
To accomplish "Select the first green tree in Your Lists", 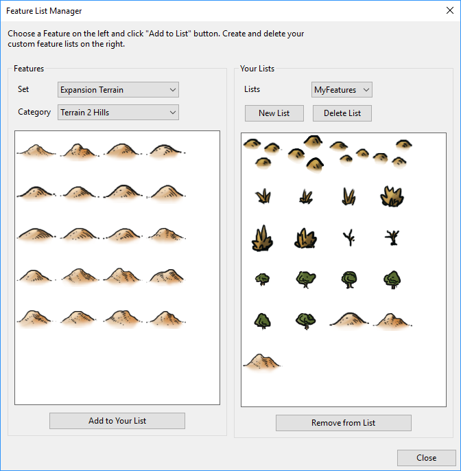I will (x=262, y=279).
